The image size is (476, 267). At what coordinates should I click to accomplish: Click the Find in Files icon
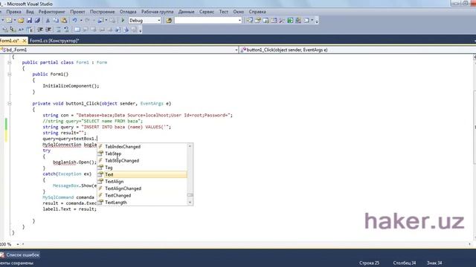tap(169, 20)
